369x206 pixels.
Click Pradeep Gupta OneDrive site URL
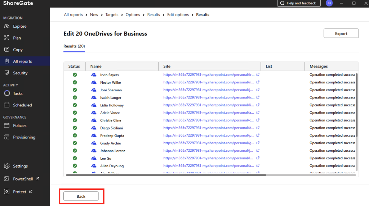(x=209, y=135)
